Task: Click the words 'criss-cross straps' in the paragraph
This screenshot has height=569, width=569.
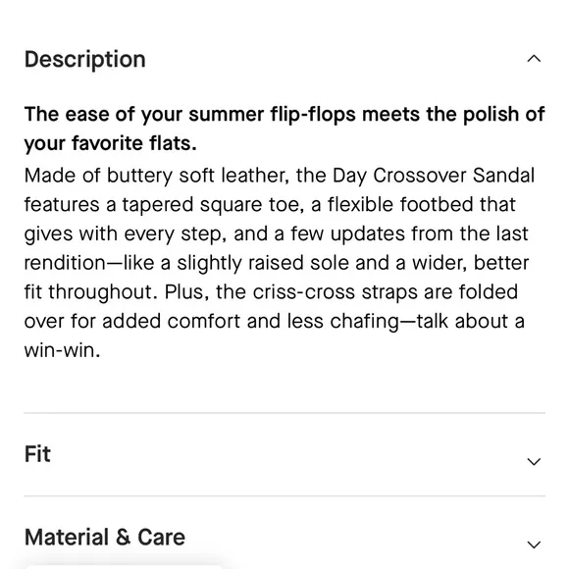Action: click(x=335, y=291)
